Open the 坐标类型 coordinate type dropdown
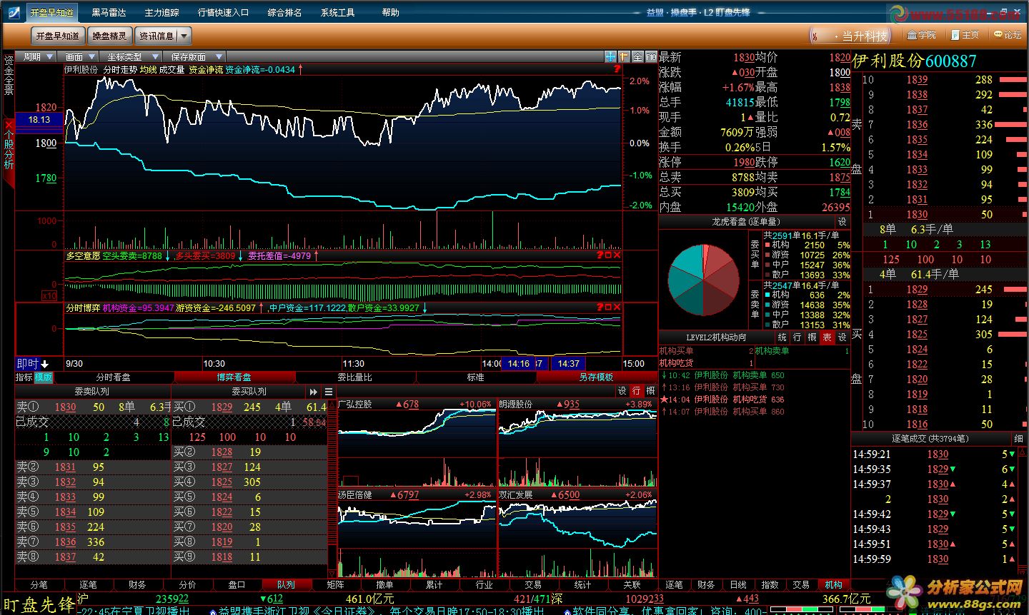This screenshot has height=615, width=1029. [131, 56]
